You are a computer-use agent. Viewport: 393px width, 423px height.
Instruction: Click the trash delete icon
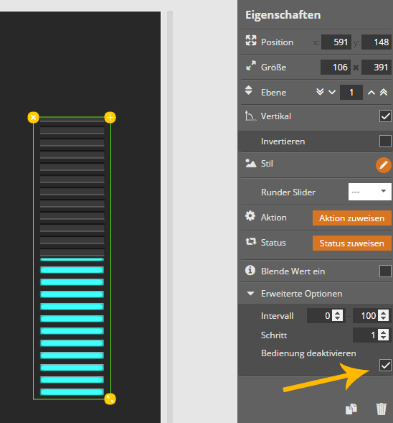(381, 409)
